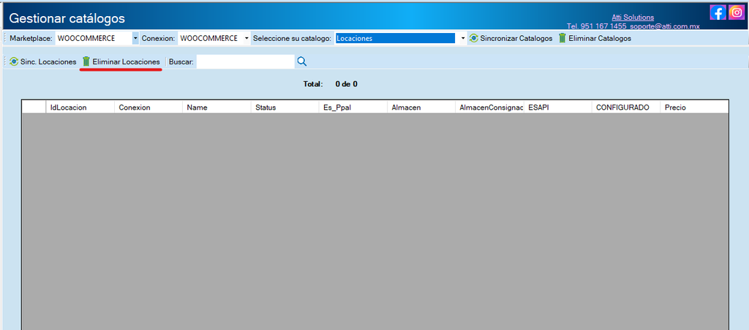
Task: Open the Instagram icon link
Action: pos(737,12)
